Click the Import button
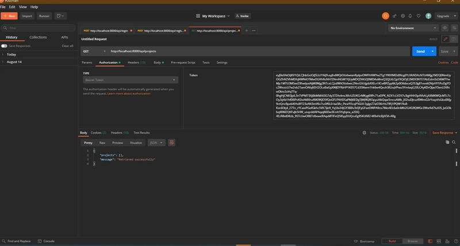 click(x=27, y=16)
